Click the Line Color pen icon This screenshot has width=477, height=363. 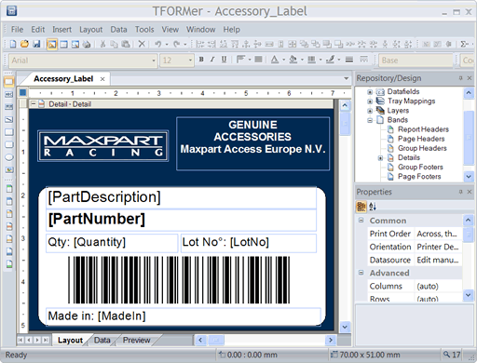[x=330, y=60]
